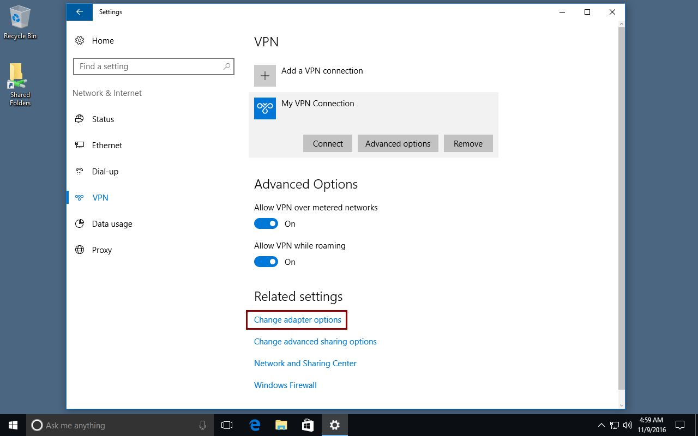The width and height of the screenshot is (698, 436).
Task: Click the search magnifier icon
Action: coord(227,66)
